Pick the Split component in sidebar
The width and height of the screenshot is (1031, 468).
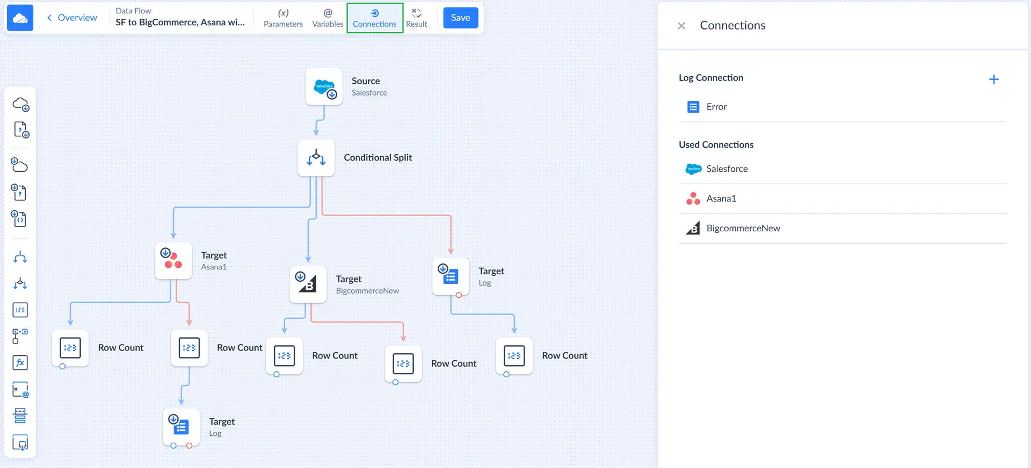[20, 257]
